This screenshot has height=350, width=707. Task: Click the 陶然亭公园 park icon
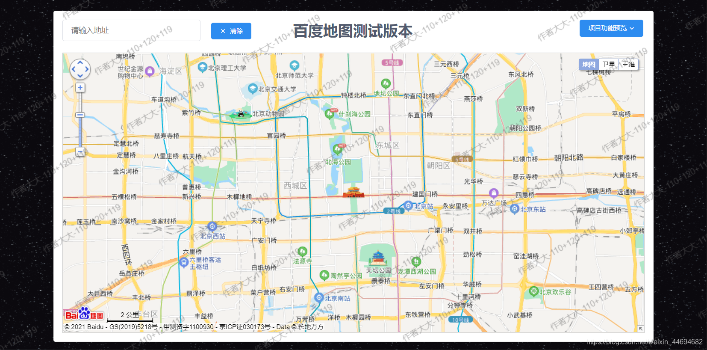(324, 275)
